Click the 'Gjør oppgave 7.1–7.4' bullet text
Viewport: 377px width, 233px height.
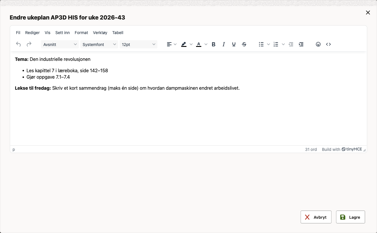(x=48, y=77)
